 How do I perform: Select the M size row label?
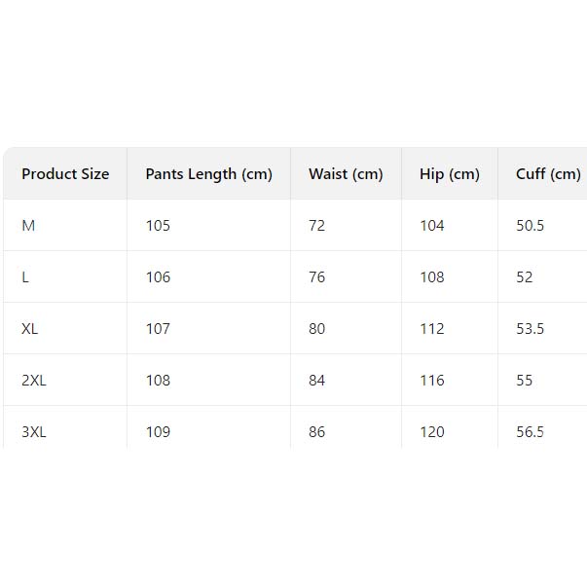[28, 226]
